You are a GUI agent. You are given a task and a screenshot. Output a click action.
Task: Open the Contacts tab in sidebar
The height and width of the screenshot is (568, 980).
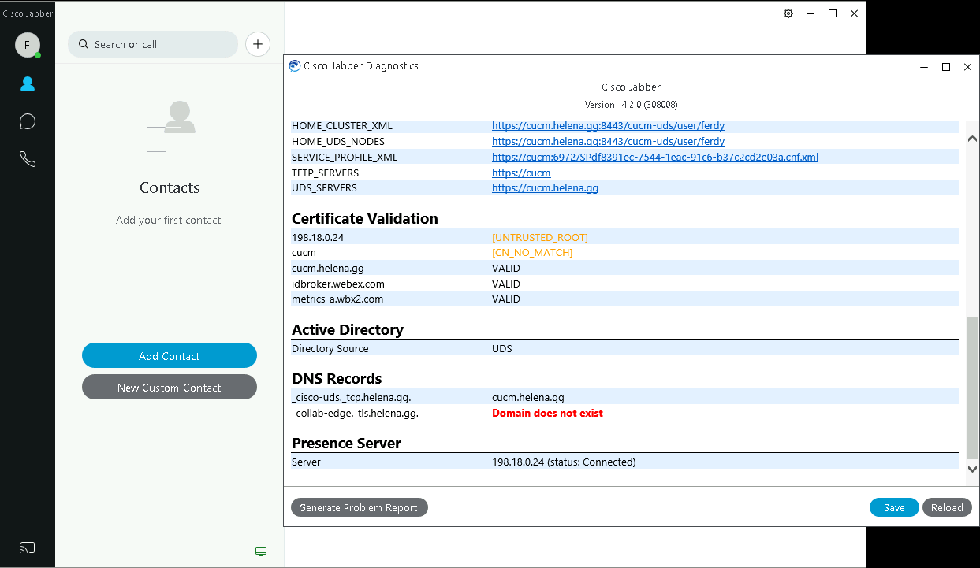click(28, 84)
